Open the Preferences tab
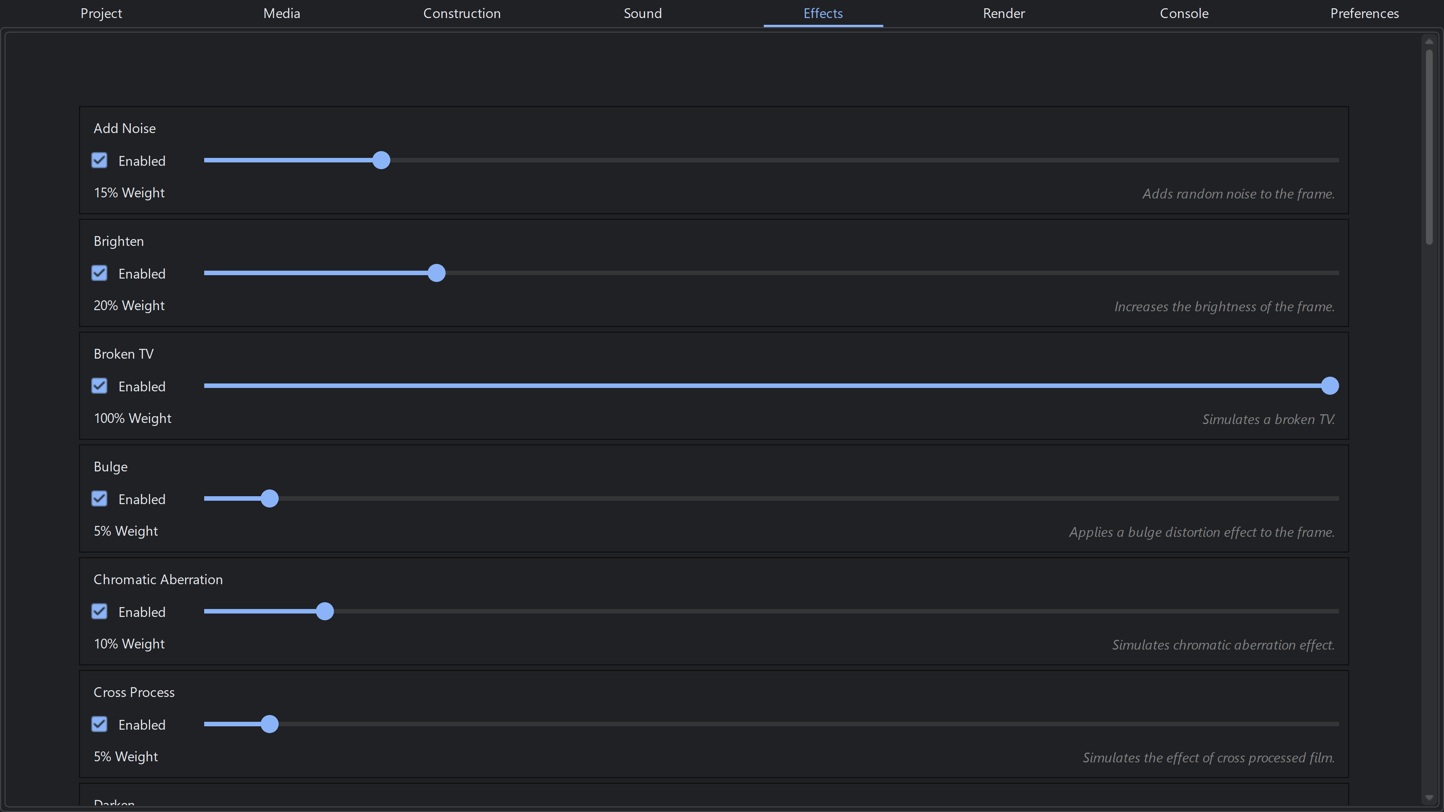1444x812 pixels. click(1364, 13)
